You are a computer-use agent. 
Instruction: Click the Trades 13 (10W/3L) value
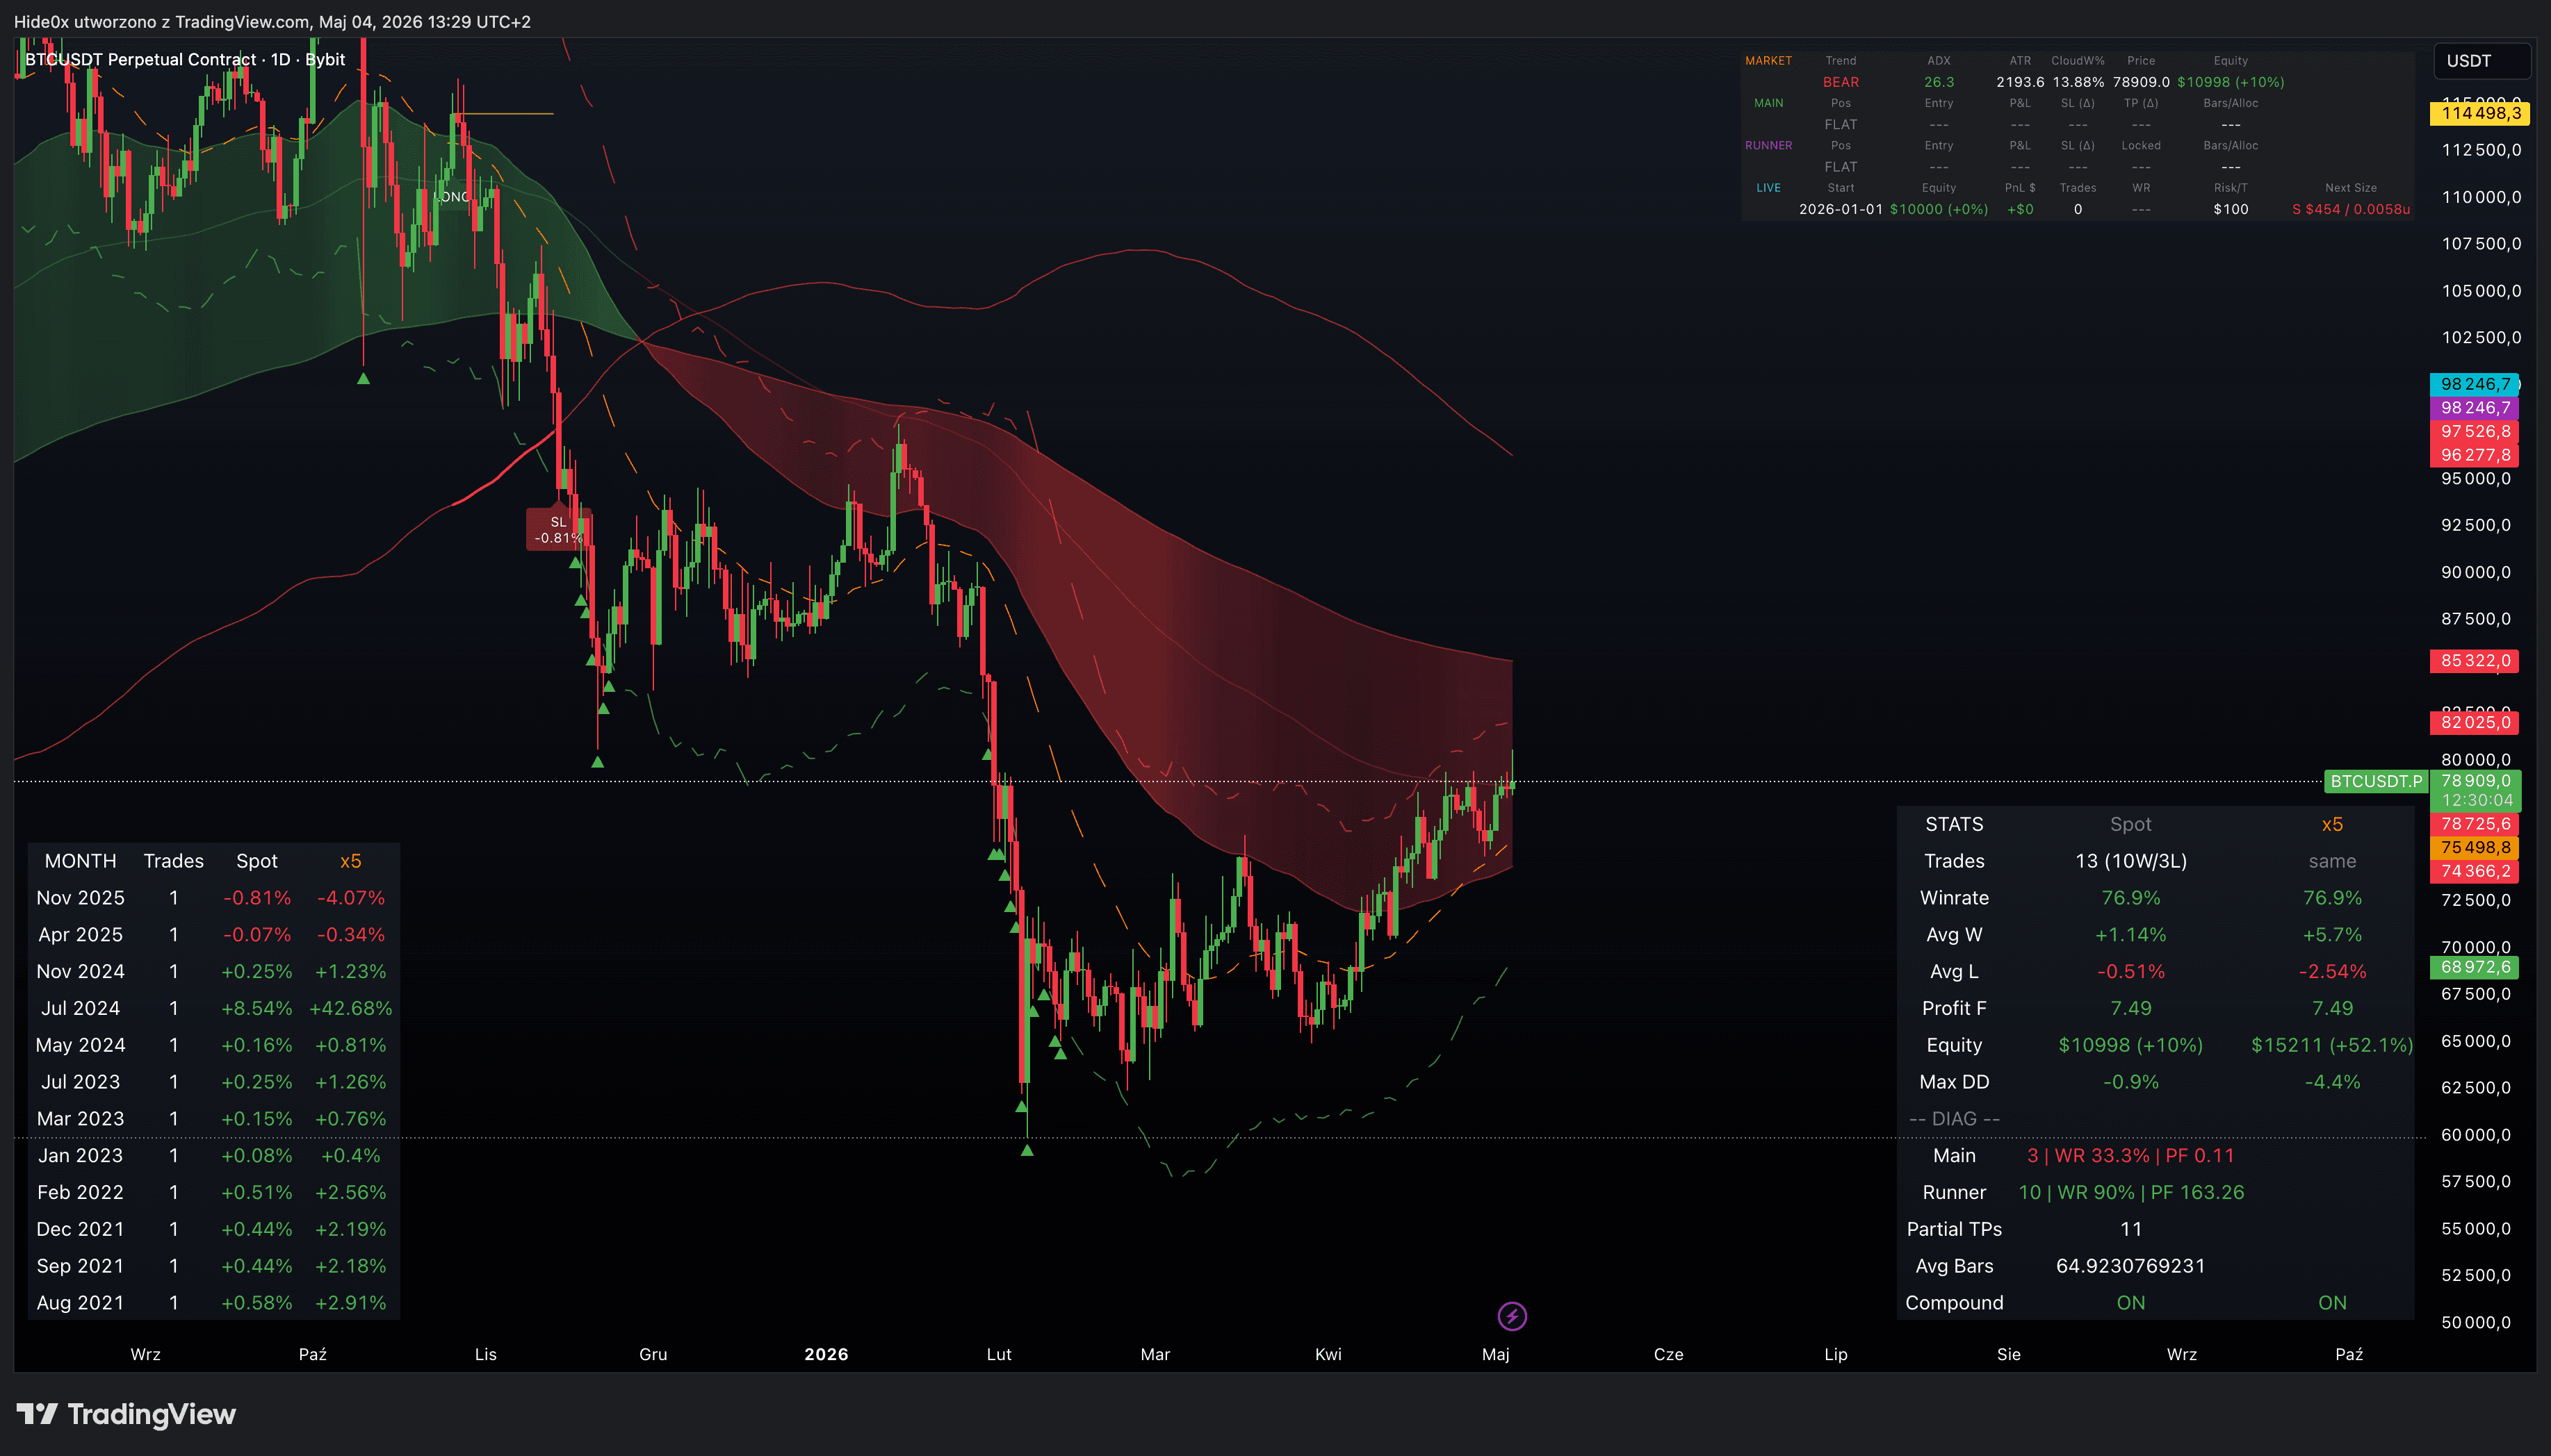(x=2131, y=861)
